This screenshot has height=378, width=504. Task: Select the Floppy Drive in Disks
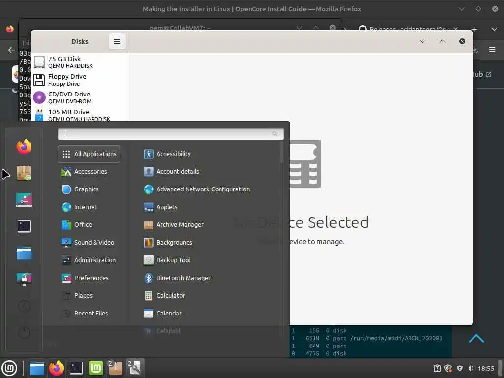(x=80, y=80)
